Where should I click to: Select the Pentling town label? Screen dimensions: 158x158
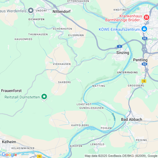(x=140, y=60)
